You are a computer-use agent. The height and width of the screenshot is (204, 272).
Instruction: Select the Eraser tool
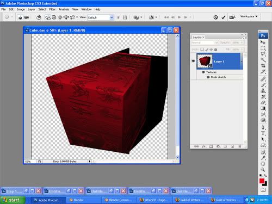point(263,103)
